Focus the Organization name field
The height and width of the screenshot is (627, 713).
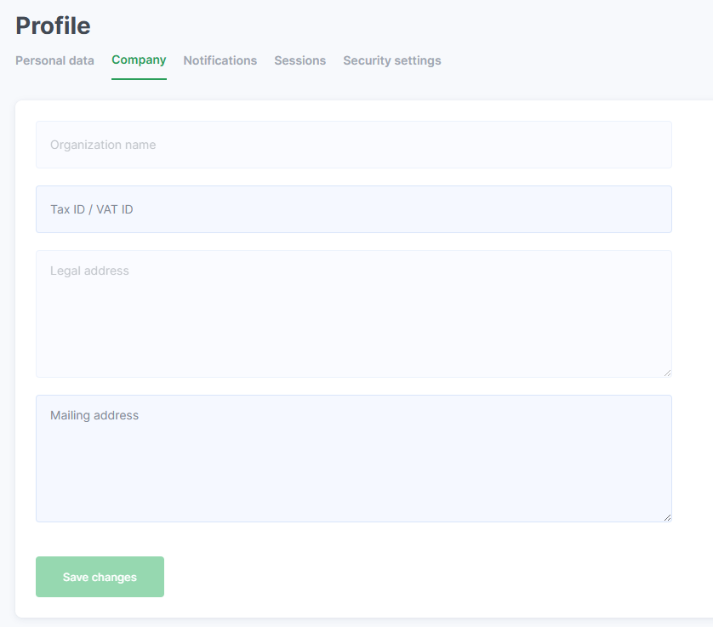click(354, 145)
